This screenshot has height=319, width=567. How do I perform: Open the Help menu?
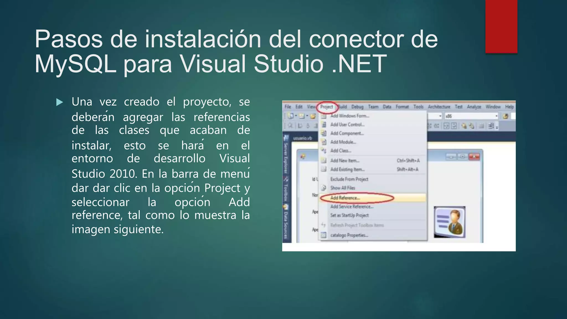pyautogui.click(x=509, y=107)
